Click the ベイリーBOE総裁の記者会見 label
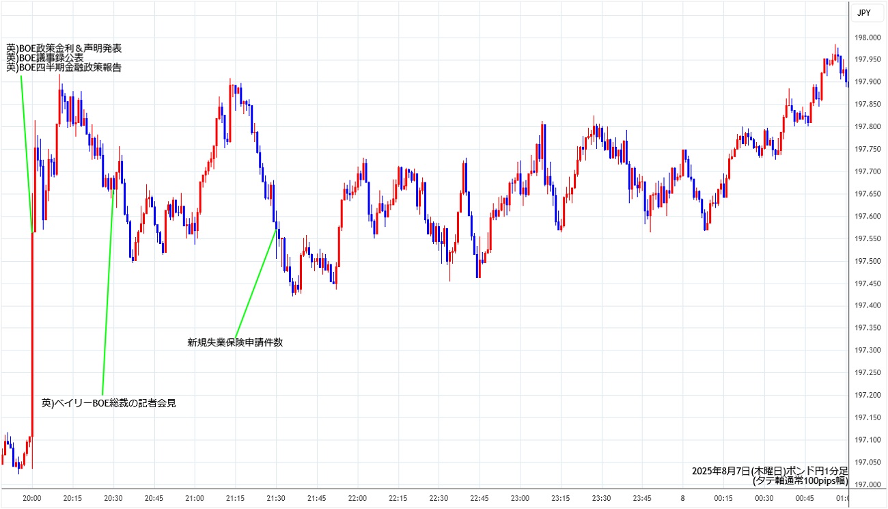 [109, 403]
